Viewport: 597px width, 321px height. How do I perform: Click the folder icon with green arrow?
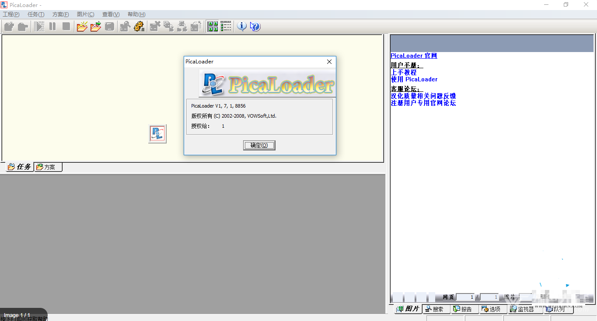pyautogui.click(x=96, y=26)
